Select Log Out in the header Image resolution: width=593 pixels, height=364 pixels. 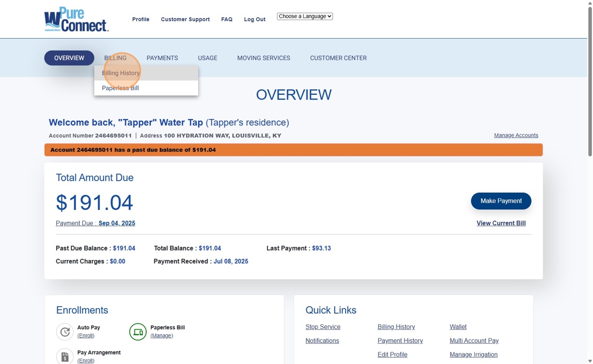(255, 19)
